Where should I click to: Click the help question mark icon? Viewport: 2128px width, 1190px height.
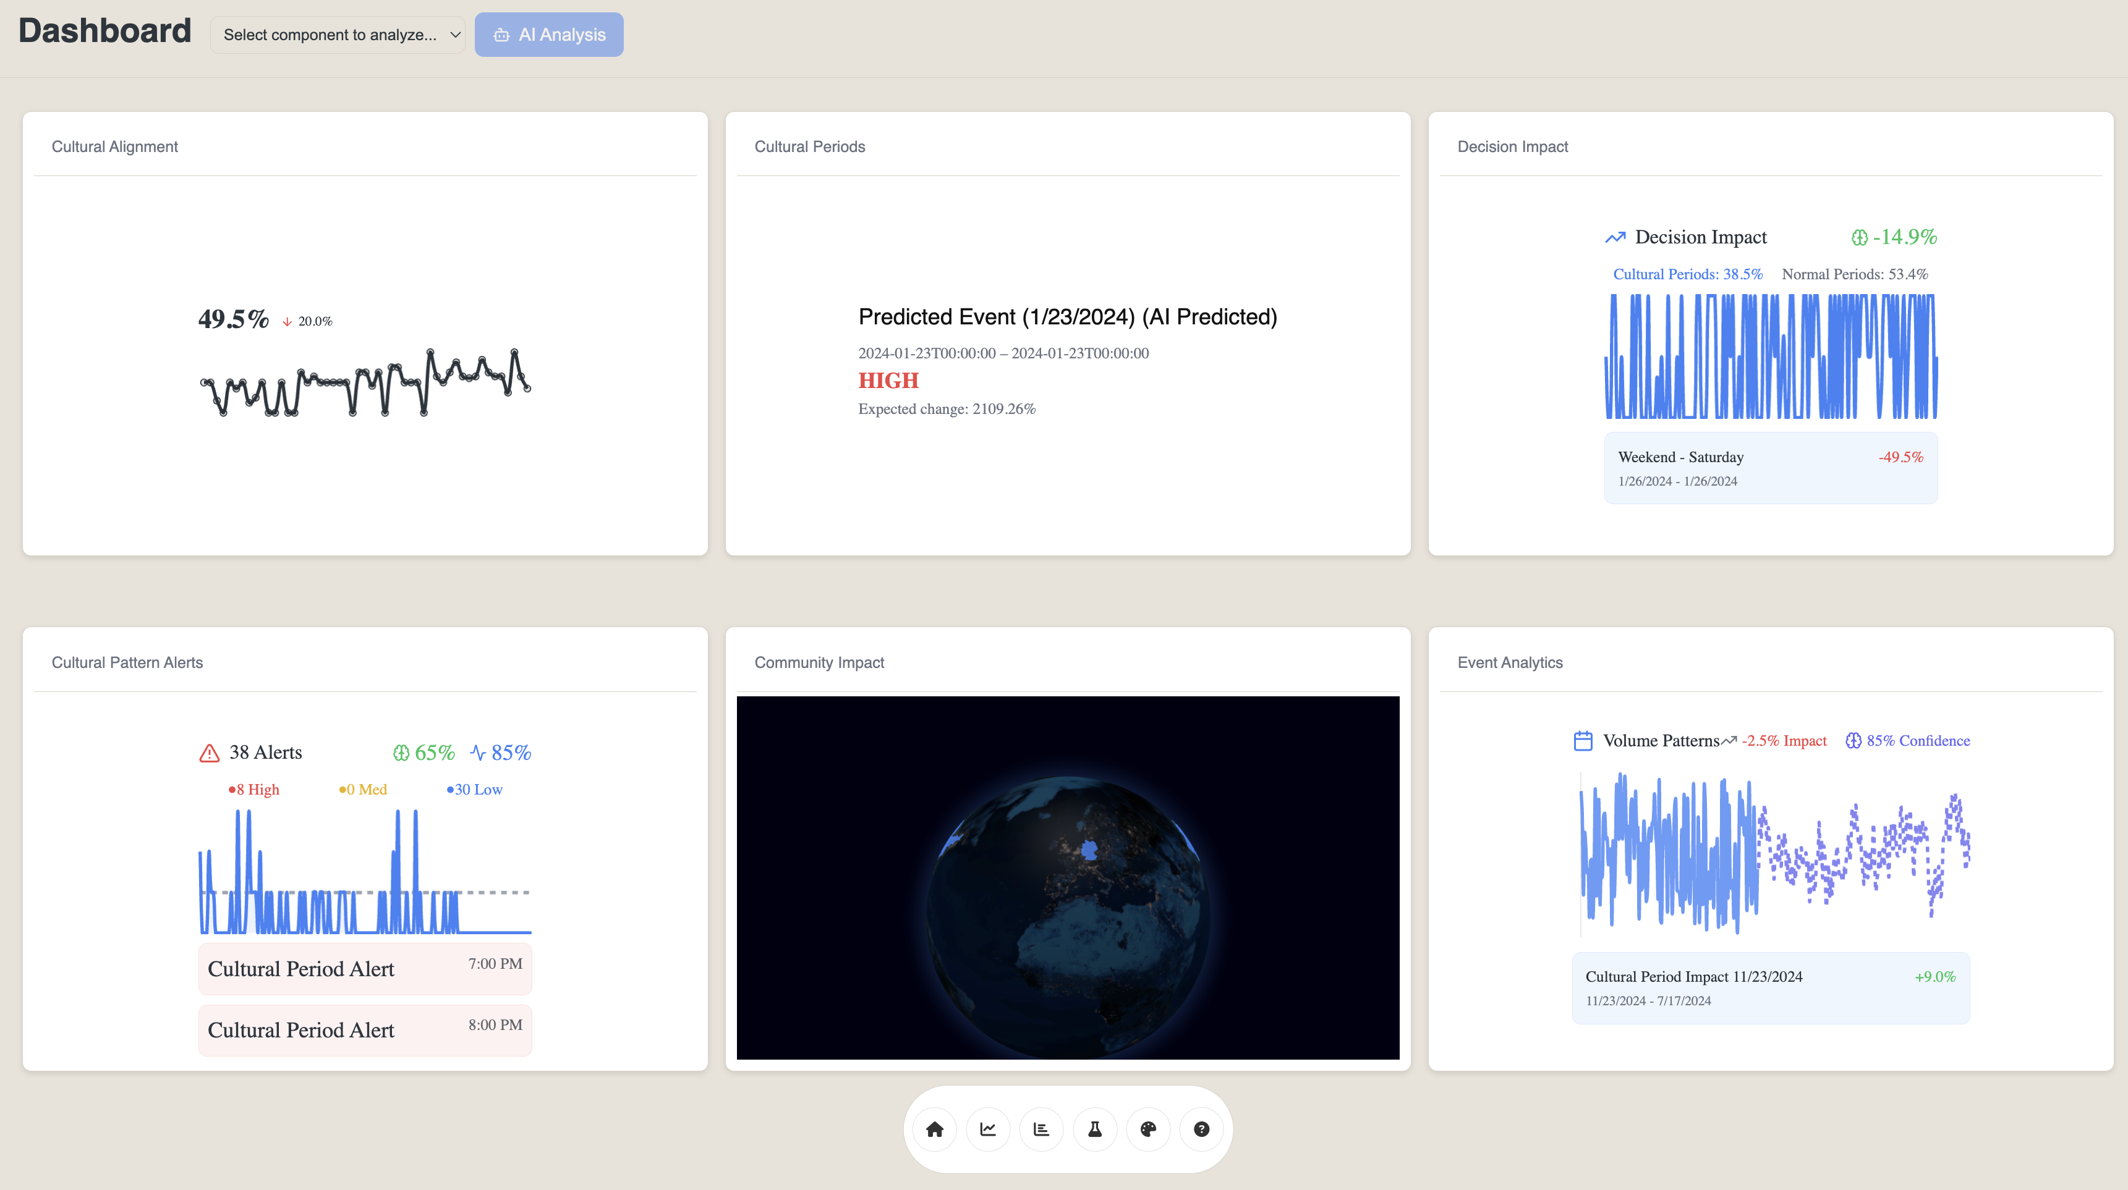pyautogui.click(x=1201, y=1129)
